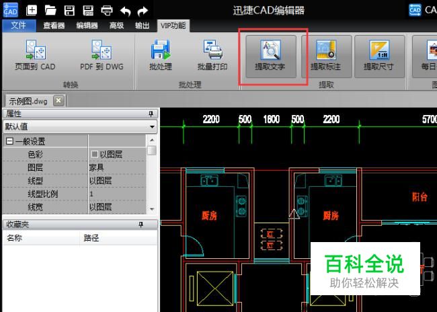Click the 线型比例 value 1

pyautogui.click(x=91, y=194)
